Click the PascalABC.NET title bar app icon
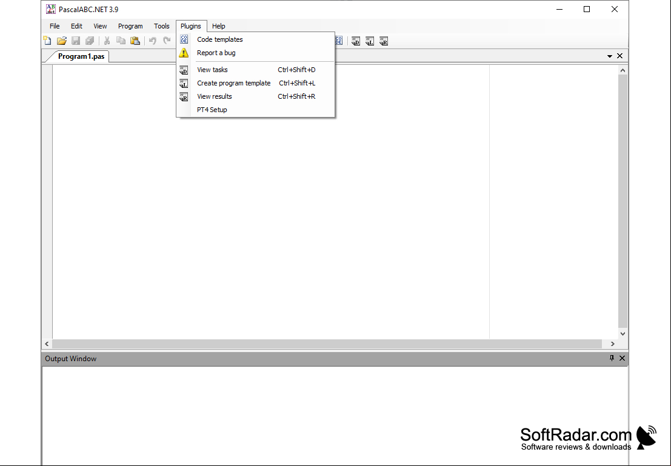Image resolution: width=671 pixels, height=466 pixels. pos(50,9)
